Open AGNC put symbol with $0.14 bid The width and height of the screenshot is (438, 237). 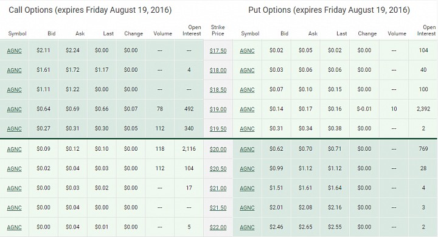click(x=247, y=109)
